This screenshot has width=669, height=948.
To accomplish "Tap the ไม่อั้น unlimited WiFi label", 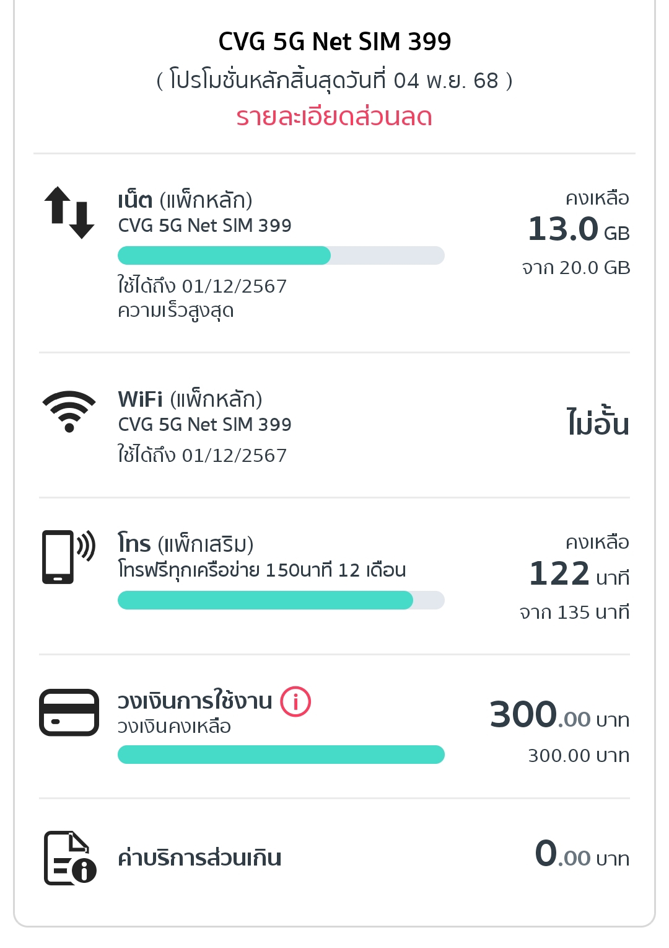I will 598,422.
